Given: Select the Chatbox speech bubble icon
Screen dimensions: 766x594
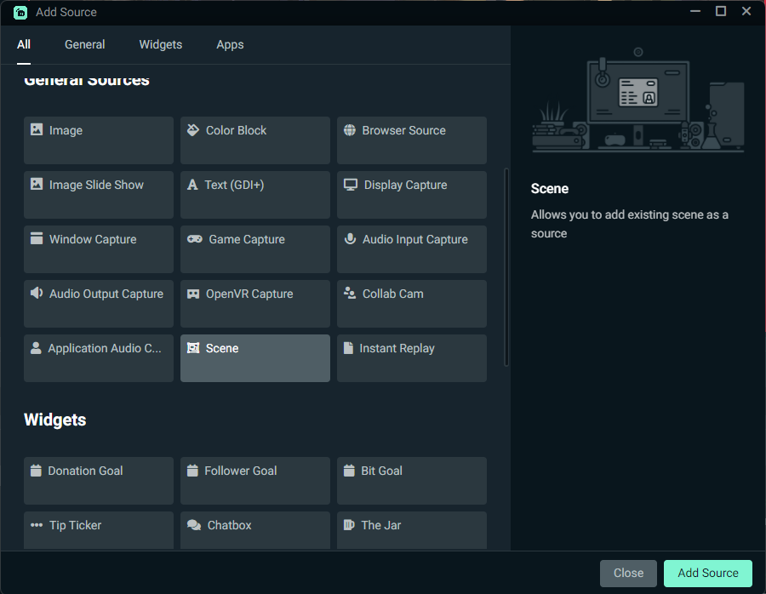Looking at the screenshot, I should (194, 525).
